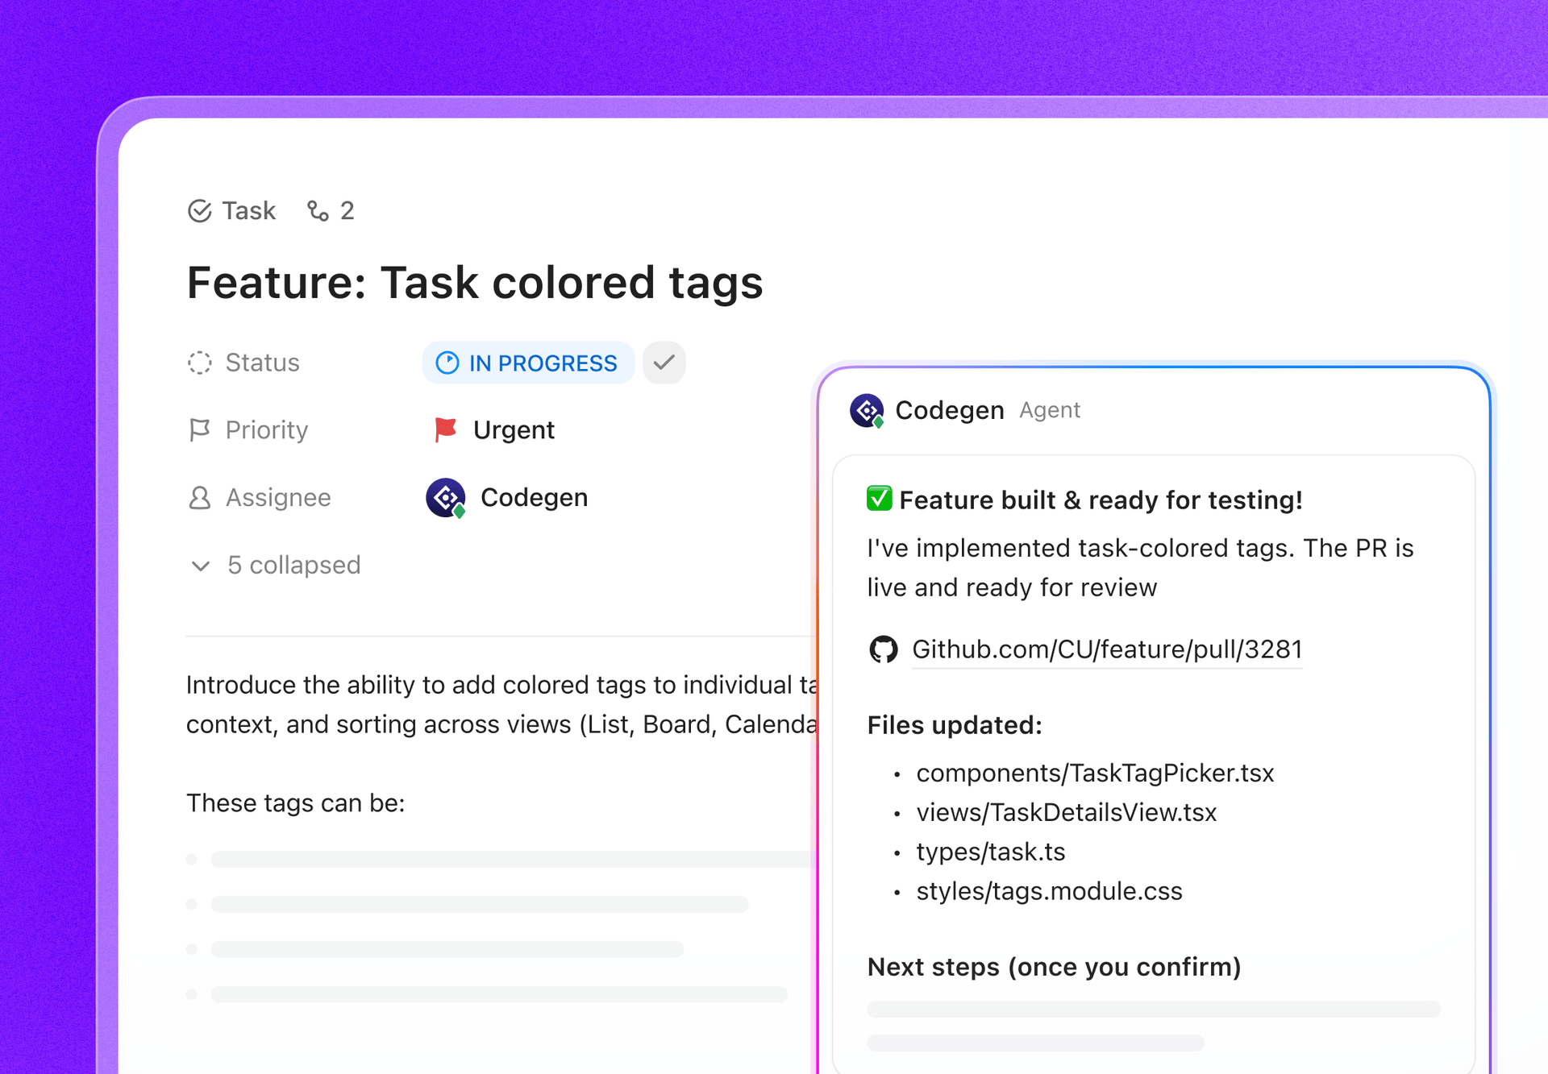
Task: Select the Agent label next to Codegen
Action: coord(1049,410)
